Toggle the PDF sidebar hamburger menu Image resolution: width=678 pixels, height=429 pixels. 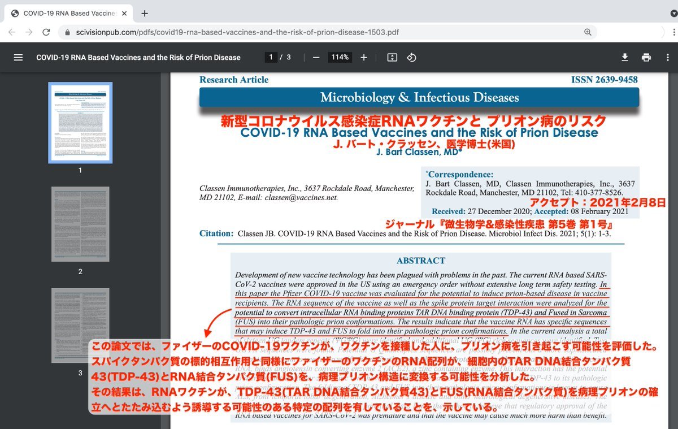coord(18,57)
